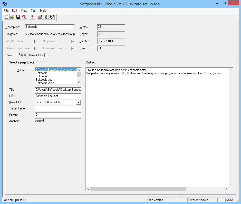Click the Size field showing 8 kB
Screen dimensions: 241x204
[111, 48]
